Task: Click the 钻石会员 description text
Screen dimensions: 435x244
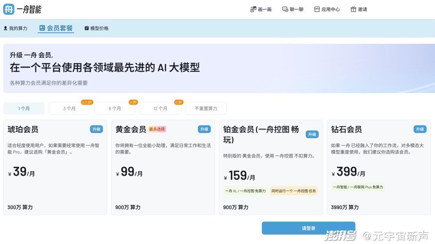Action: tap(377, 149)
